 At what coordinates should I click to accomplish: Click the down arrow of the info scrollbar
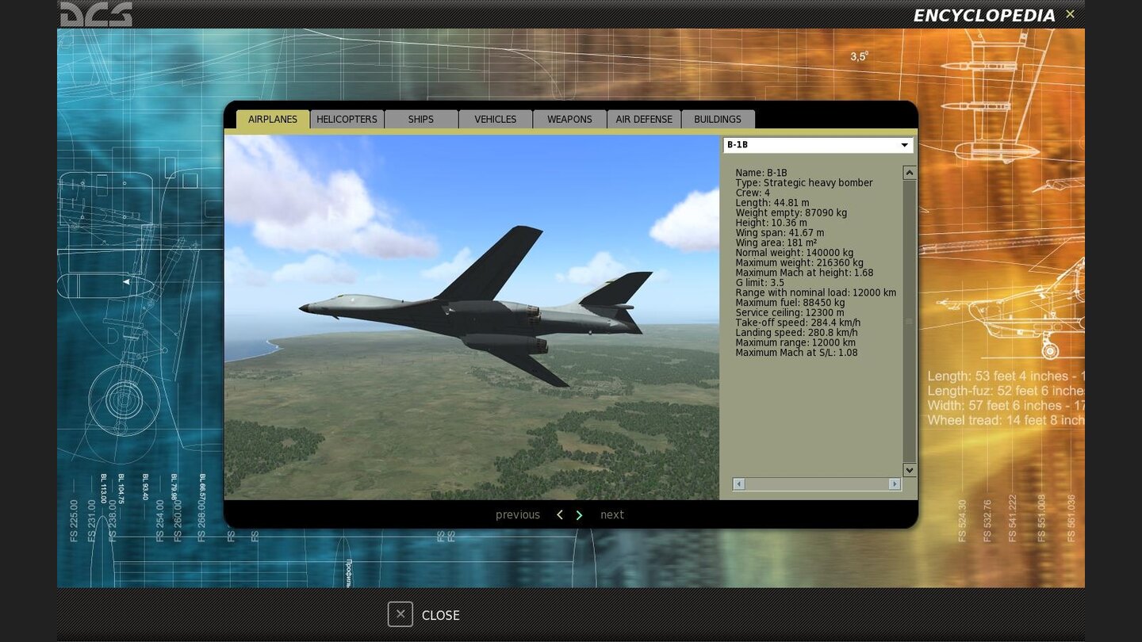pos(910,470)
